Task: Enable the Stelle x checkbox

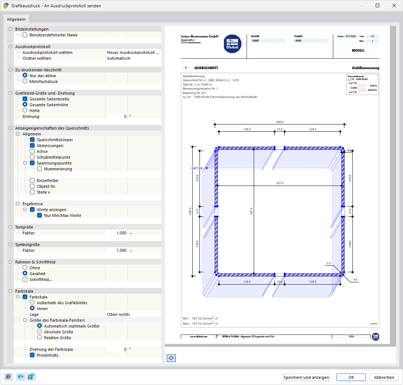Action: coord(32,192)
